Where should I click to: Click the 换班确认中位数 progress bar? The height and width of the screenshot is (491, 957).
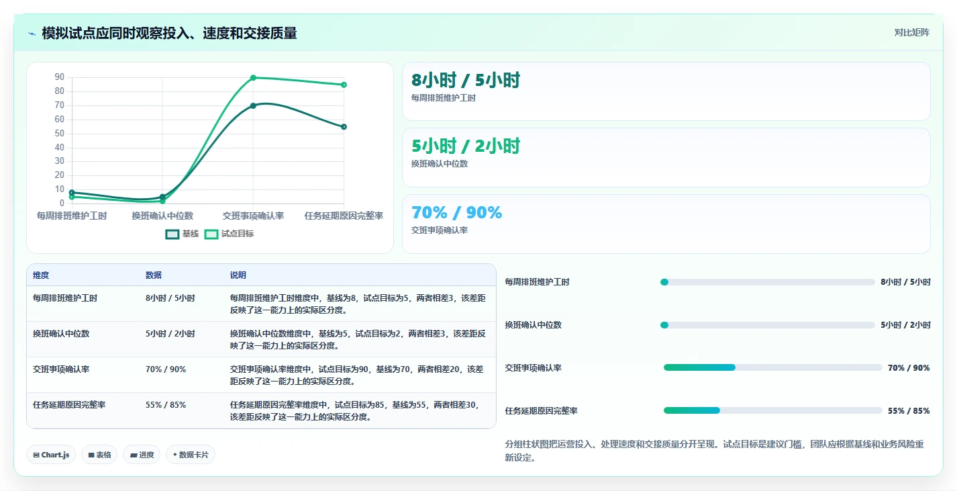coord(768,325)
